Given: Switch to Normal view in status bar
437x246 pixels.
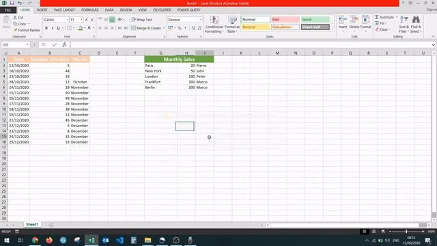Looking at the screenshot, I should tap(364, 232).
